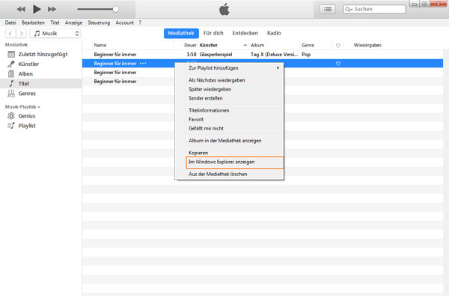This screenshot has height=296, width=449.
Task: Select Titel in the sidebar
Action: click(x=41, y=83)
